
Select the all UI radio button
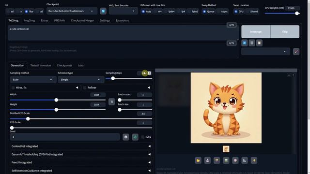coord(40,12)
